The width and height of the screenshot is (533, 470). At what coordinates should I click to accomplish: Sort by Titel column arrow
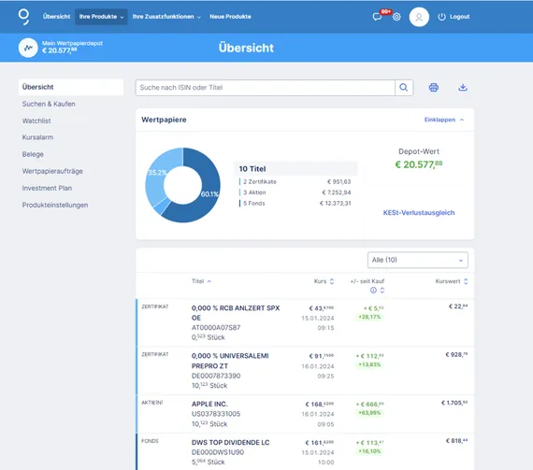point(209,281)
